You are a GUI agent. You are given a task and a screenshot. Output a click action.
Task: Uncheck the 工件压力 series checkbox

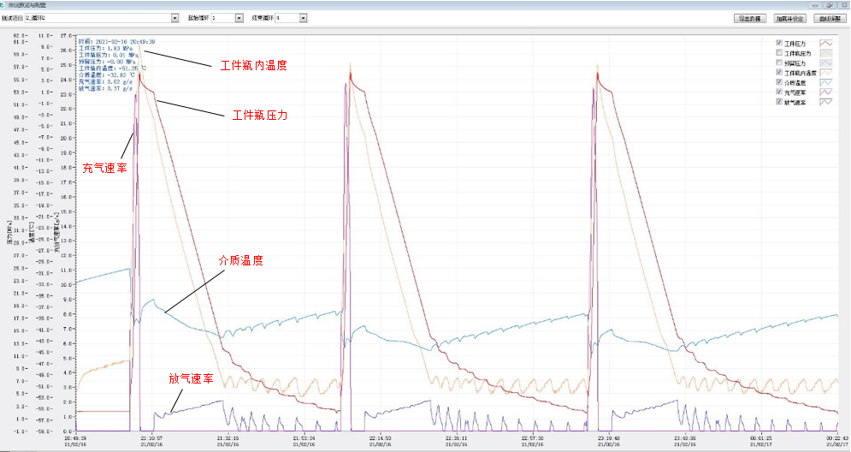[778, 43]
